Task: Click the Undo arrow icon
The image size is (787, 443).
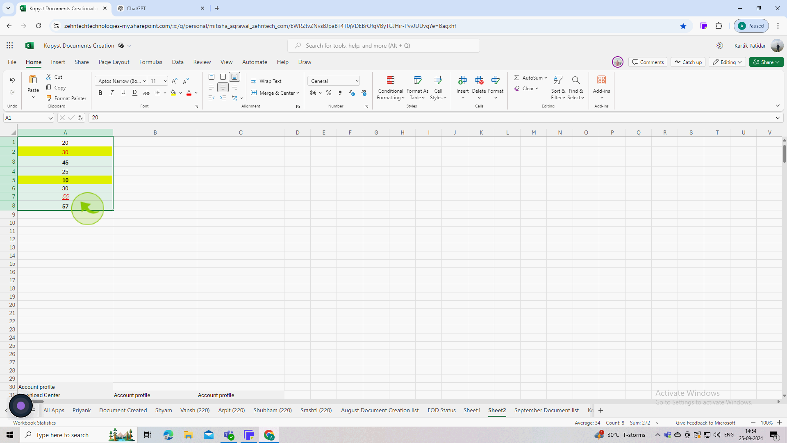Action: coord(12,80)
